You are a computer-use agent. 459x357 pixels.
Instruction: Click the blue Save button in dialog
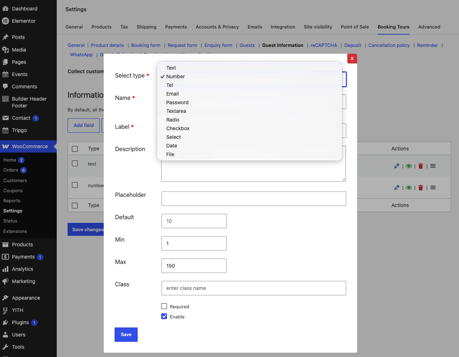126,335
